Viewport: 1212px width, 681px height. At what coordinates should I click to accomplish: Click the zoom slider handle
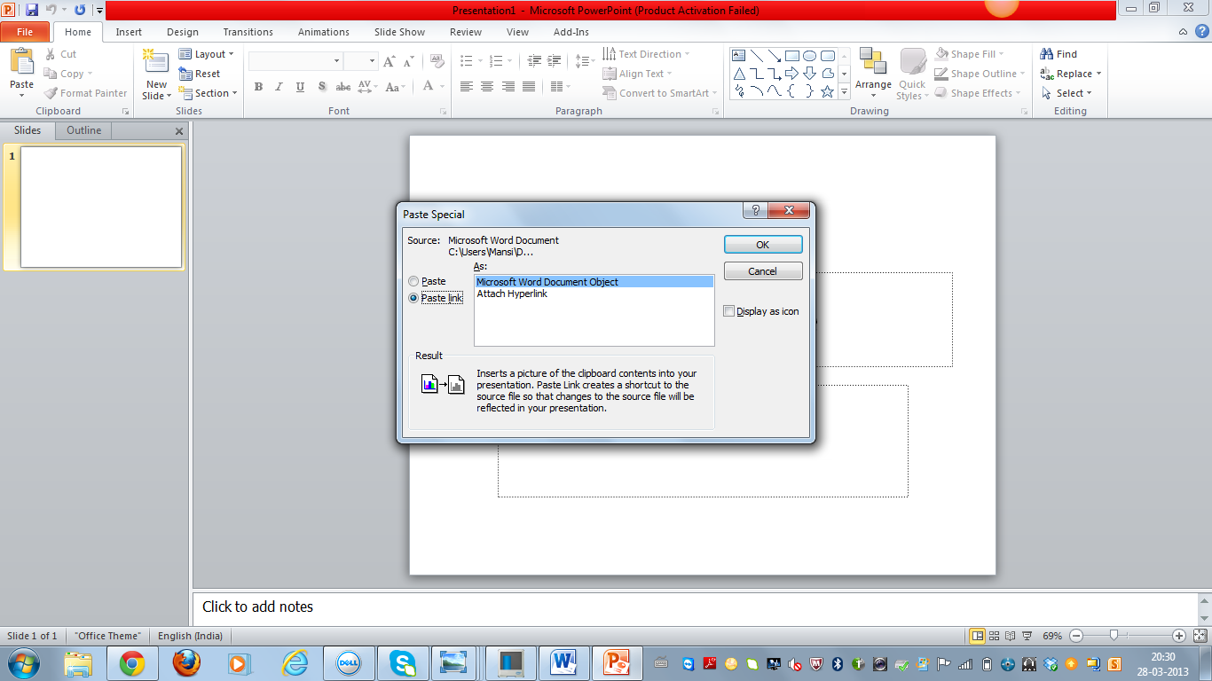[x=1114, y=636]
